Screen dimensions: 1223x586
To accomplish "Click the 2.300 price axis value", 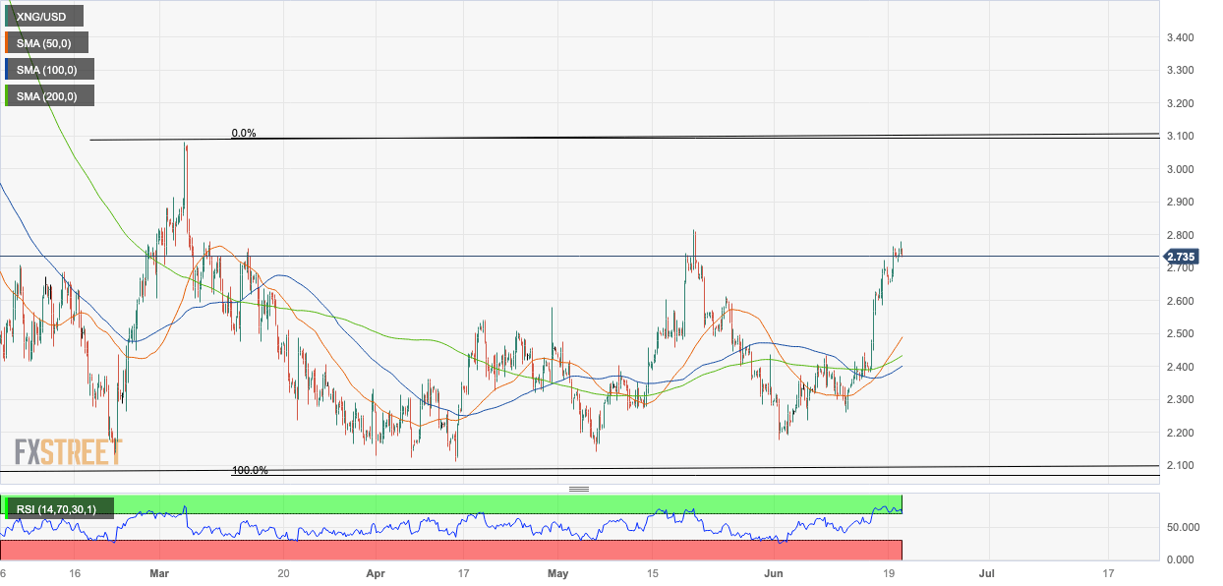I will [x=1181, y=400].
